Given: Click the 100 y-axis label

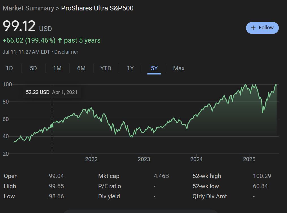Looking at the screenshot, I should pos(7,84).
